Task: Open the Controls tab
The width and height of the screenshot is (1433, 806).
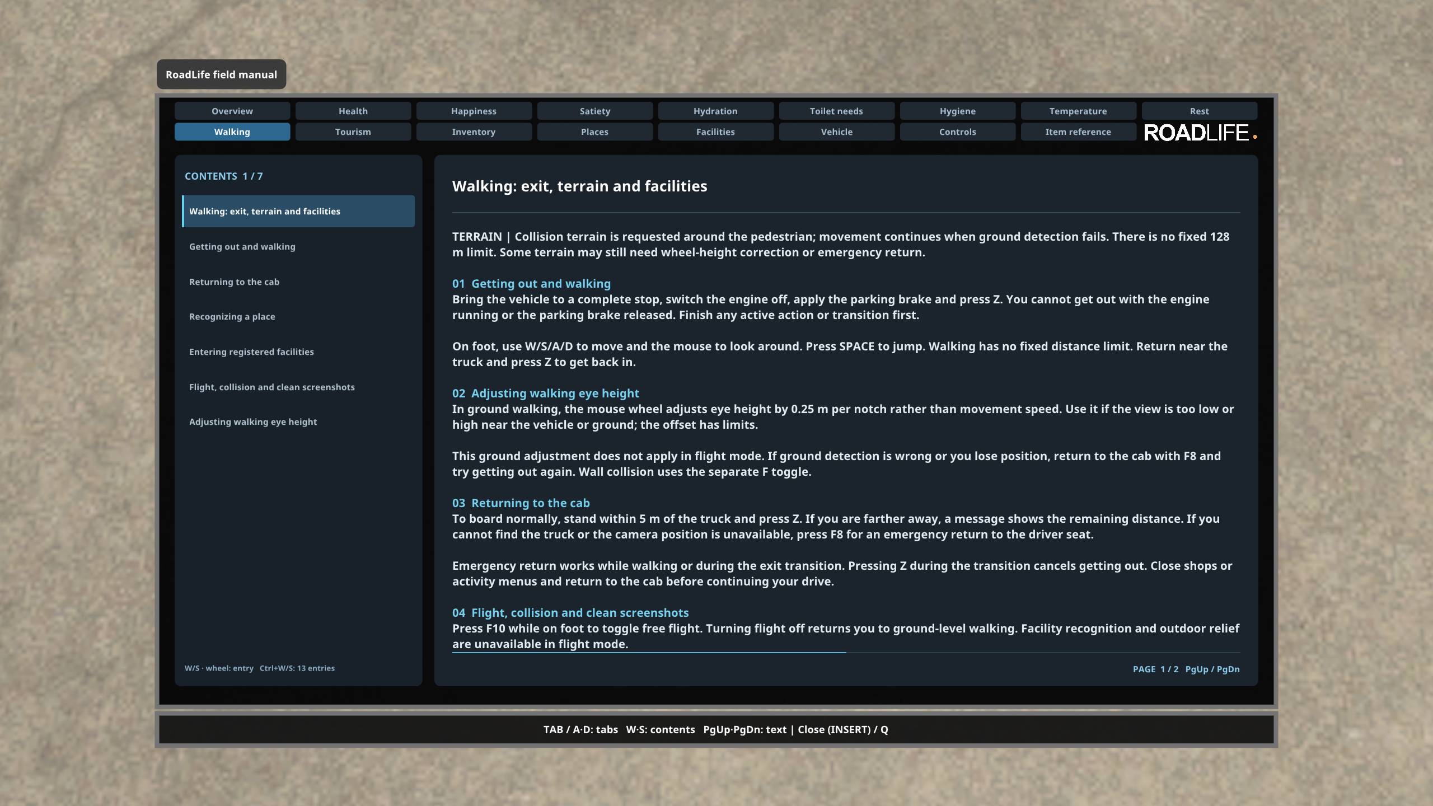Action: coord(958,132)
